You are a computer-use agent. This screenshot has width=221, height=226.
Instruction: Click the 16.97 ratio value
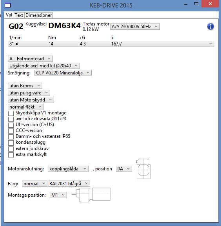(117, 44)
